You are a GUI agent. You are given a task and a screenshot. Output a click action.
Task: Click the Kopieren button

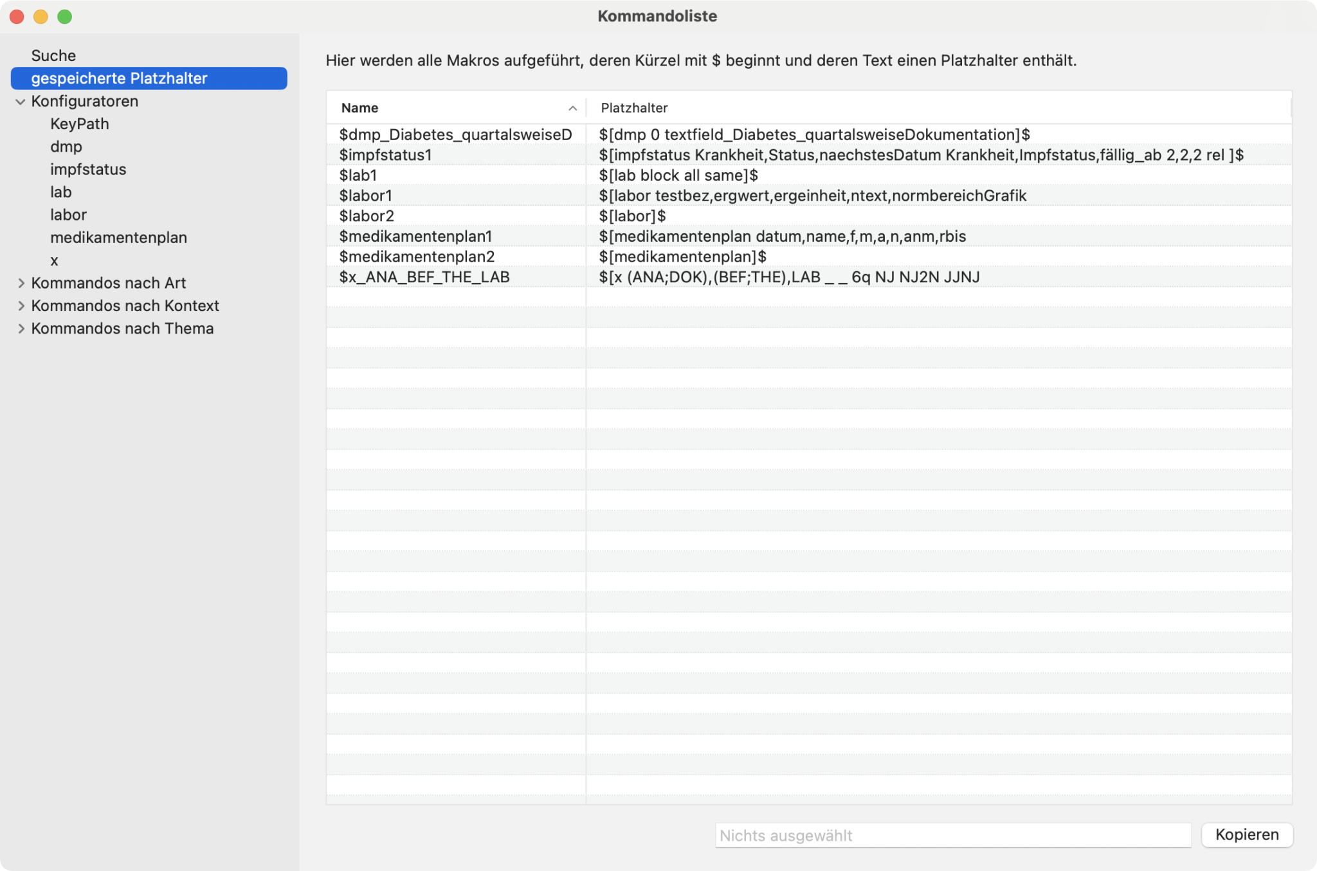[x=1247, y=834]
